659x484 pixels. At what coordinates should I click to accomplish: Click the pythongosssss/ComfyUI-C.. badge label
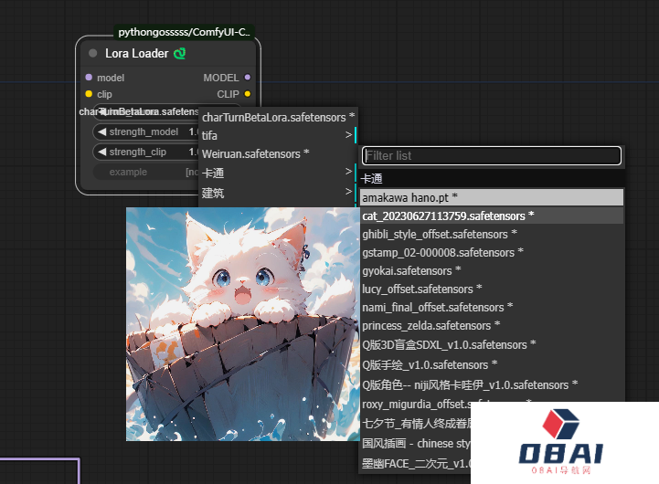[184, 32]
